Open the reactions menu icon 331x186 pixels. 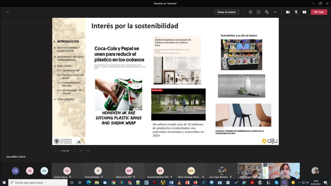tap(267, 12)
